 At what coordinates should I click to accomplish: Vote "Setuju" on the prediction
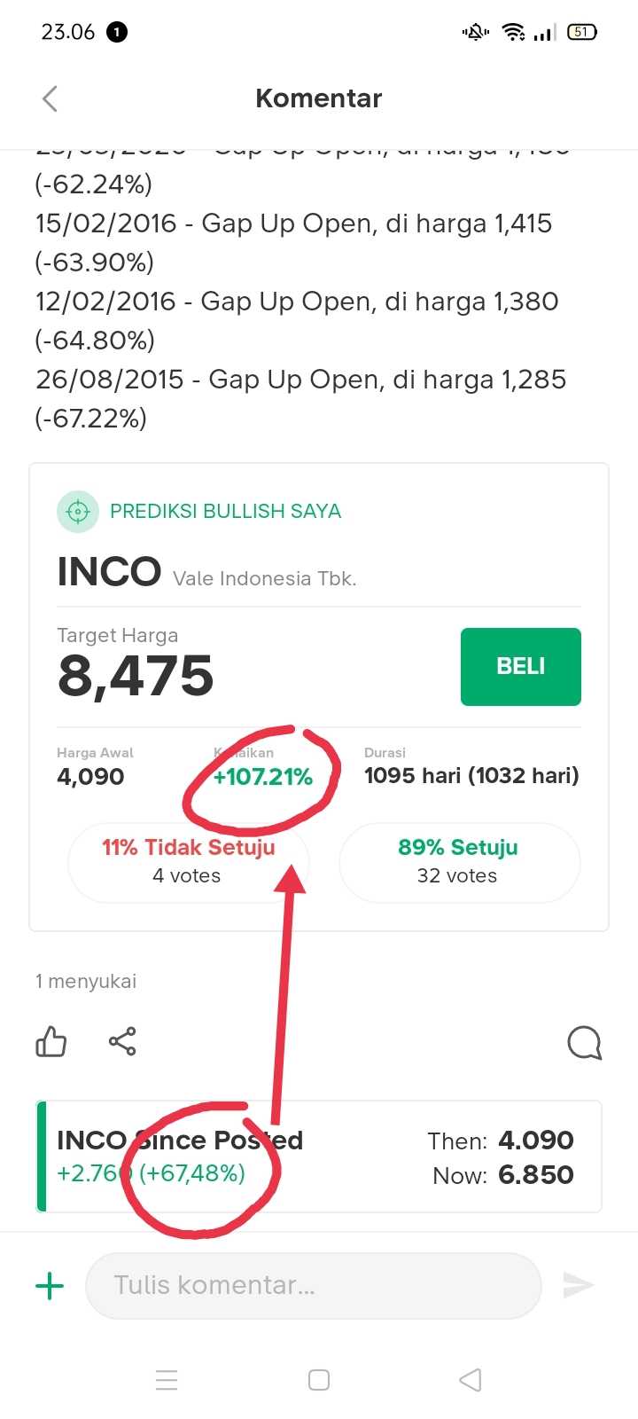[459, 862]
